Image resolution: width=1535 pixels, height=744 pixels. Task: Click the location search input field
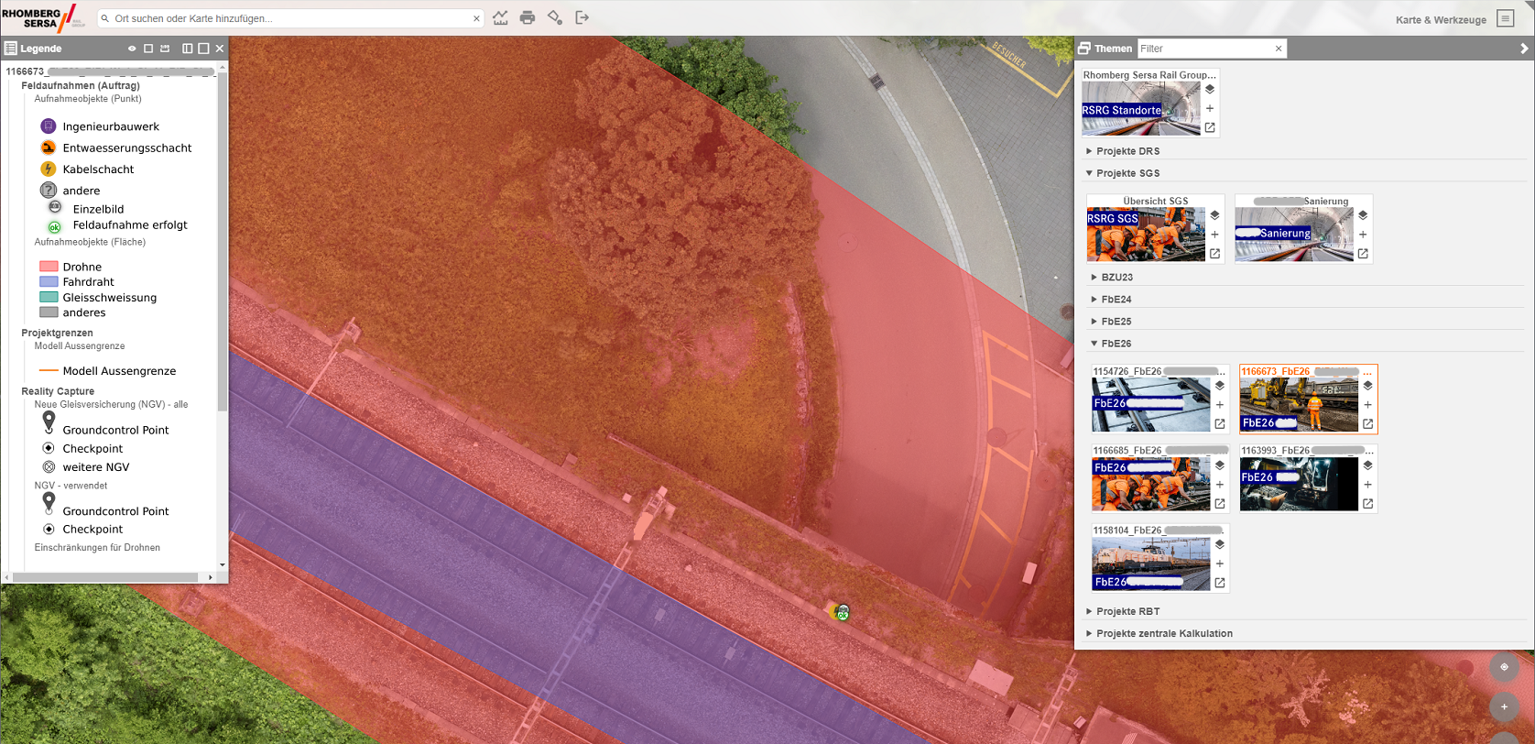[288, 18]
